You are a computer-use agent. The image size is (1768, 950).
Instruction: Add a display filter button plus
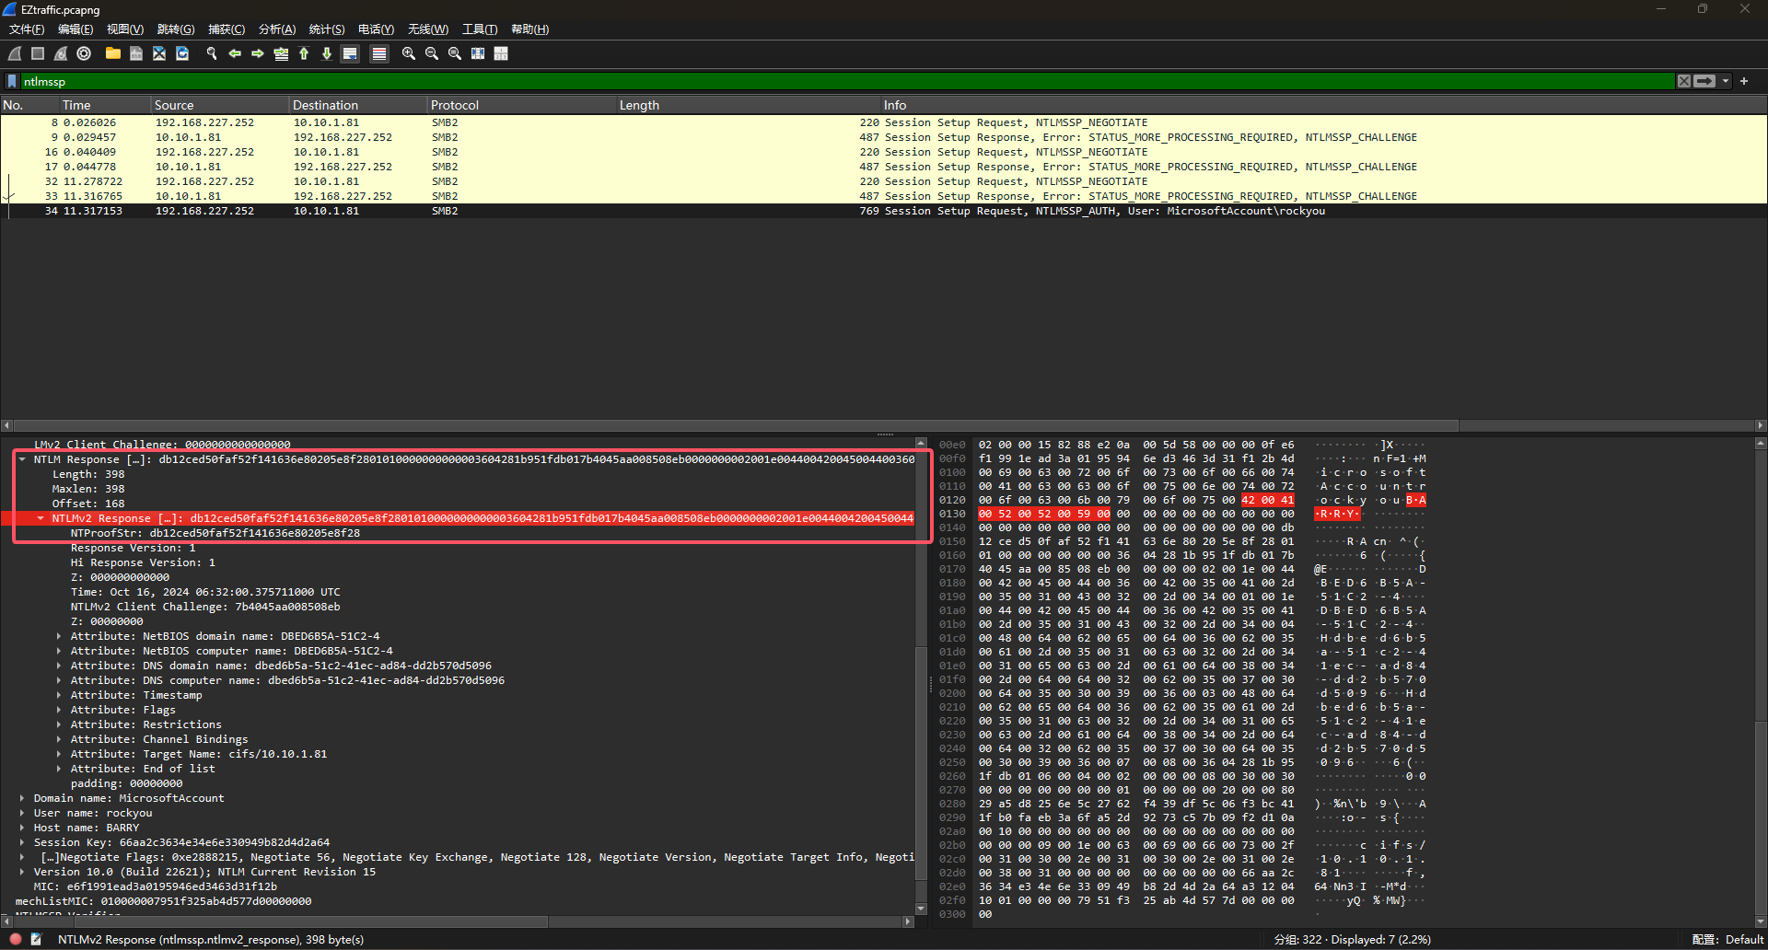pos(1744,81)
